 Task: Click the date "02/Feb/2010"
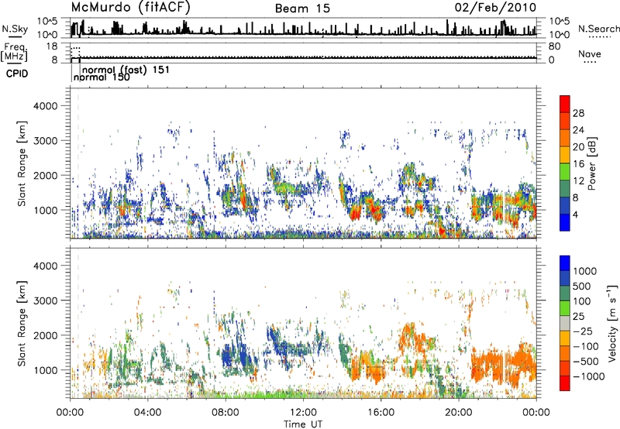tap(495, 7)
